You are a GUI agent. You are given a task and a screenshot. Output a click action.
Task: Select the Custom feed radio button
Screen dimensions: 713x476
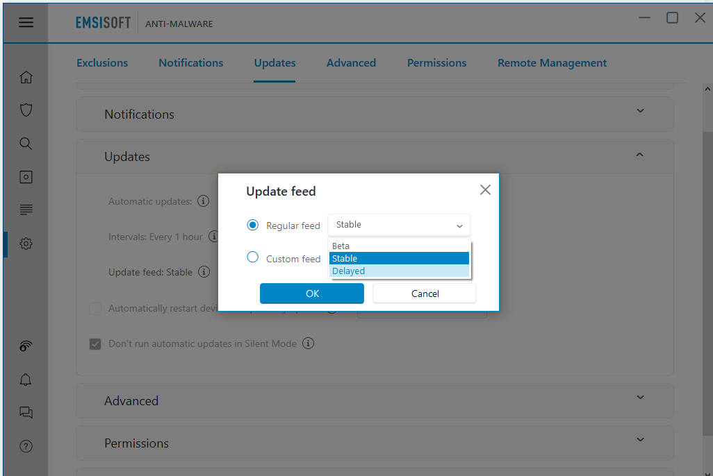coord(253,257)
